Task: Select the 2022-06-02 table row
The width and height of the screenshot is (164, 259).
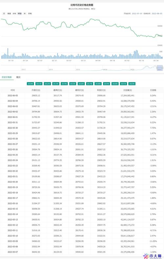Action: 82,112
